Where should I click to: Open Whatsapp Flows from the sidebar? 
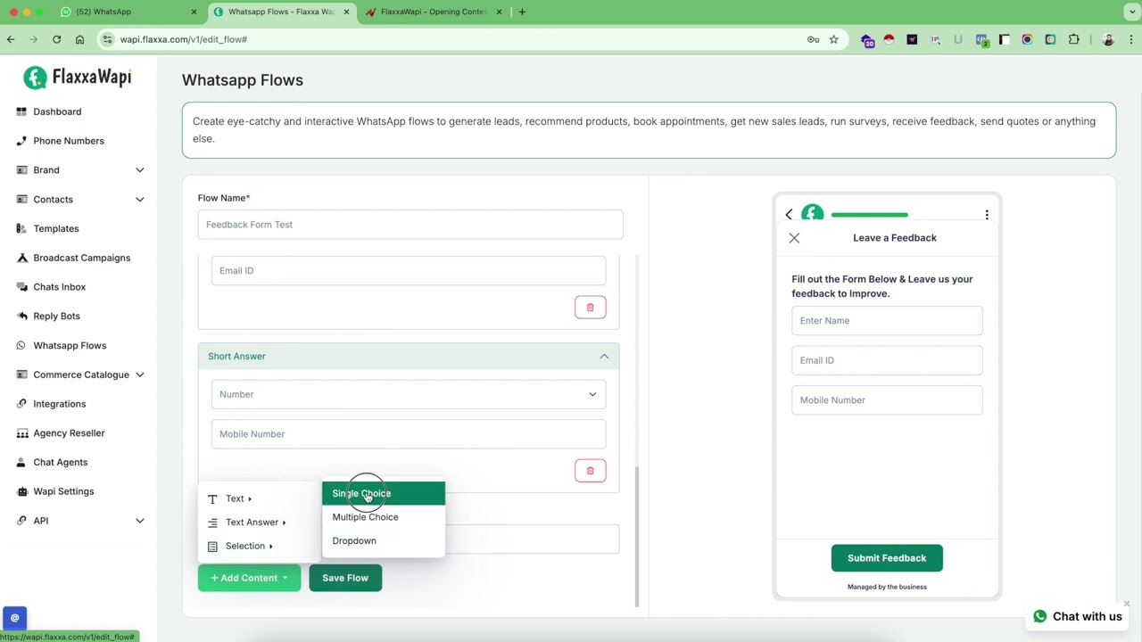(x=70, y=345)
